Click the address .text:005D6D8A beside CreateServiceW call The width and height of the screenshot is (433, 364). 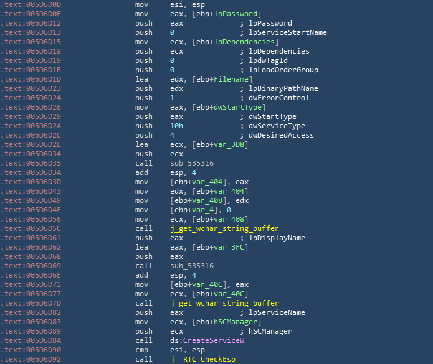(x=32, y=341)
